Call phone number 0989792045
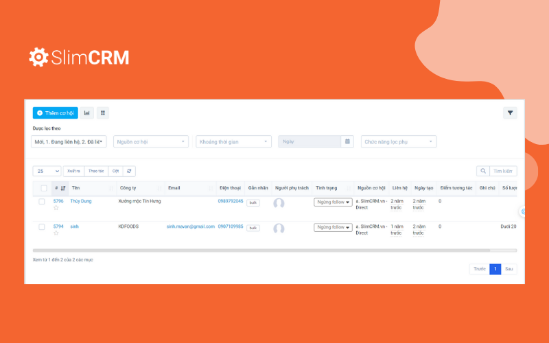 (231, 201)
